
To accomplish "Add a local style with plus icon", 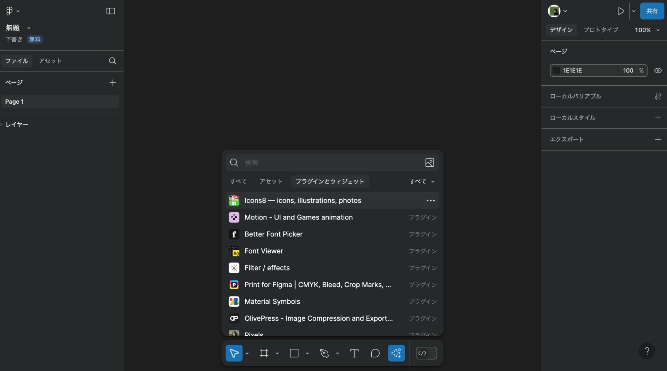I will pyautogui.click(x=658, y=118).
